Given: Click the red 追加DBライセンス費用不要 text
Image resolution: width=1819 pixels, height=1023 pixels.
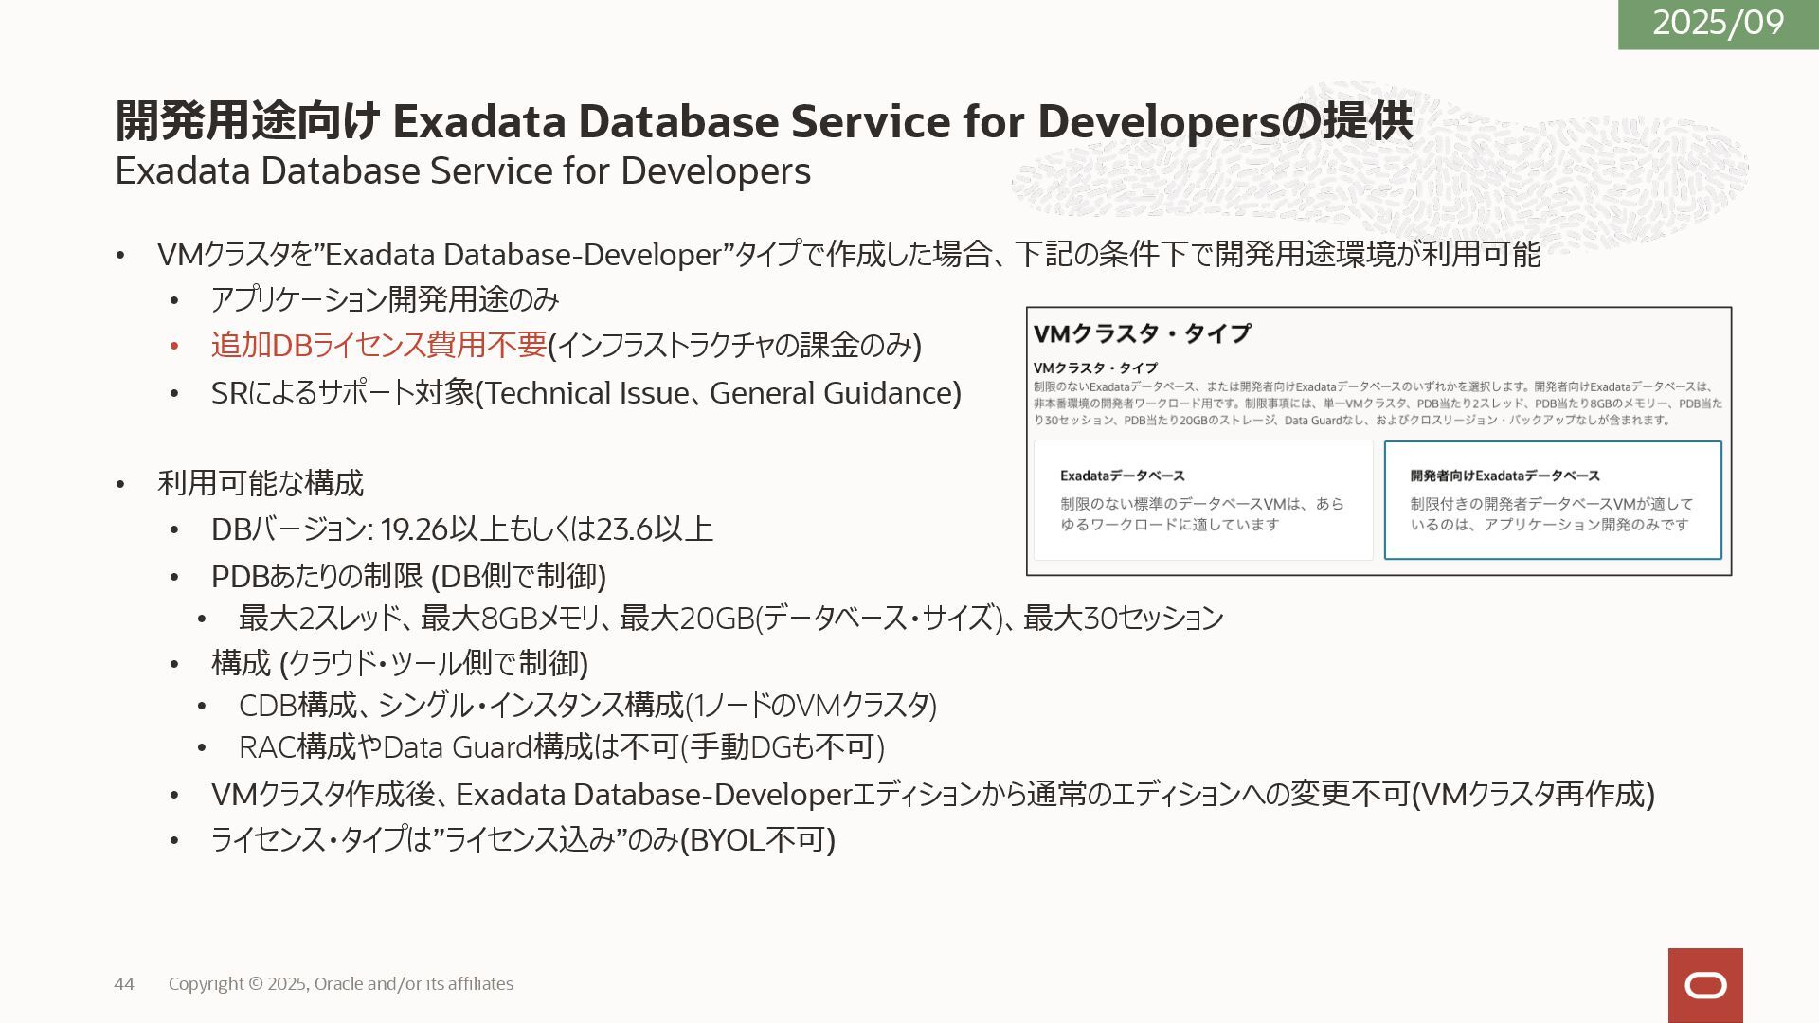Looking at the screenshot, I should click(x=379, y=345).
